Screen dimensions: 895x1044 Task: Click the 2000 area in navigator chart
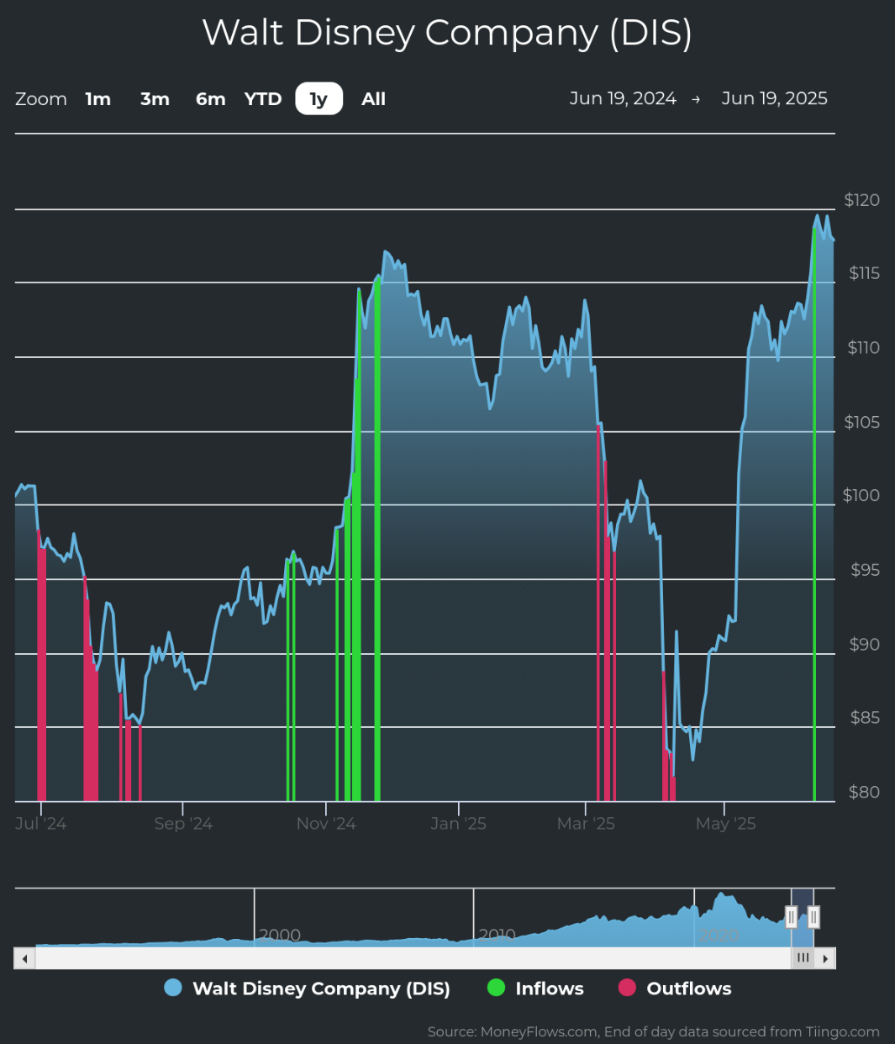(280, 934)
